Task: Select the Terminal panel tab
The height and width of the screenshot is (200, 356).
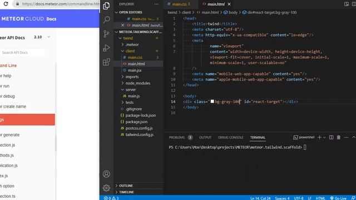Action: 258,137
